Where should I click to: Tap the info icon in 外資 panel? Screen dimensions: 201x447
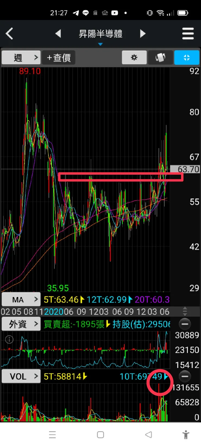tap(9, 339)
